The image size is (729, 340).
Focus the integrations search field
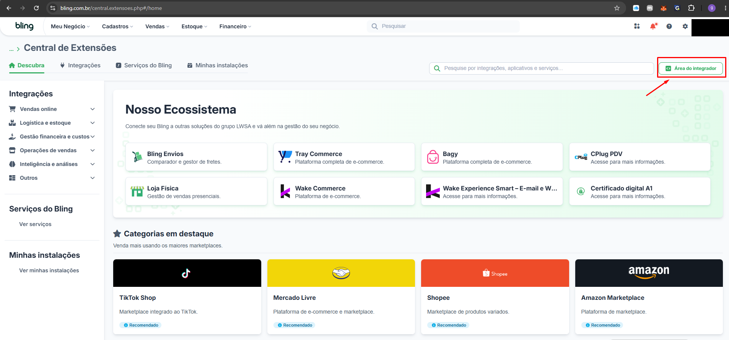point(542,68)
